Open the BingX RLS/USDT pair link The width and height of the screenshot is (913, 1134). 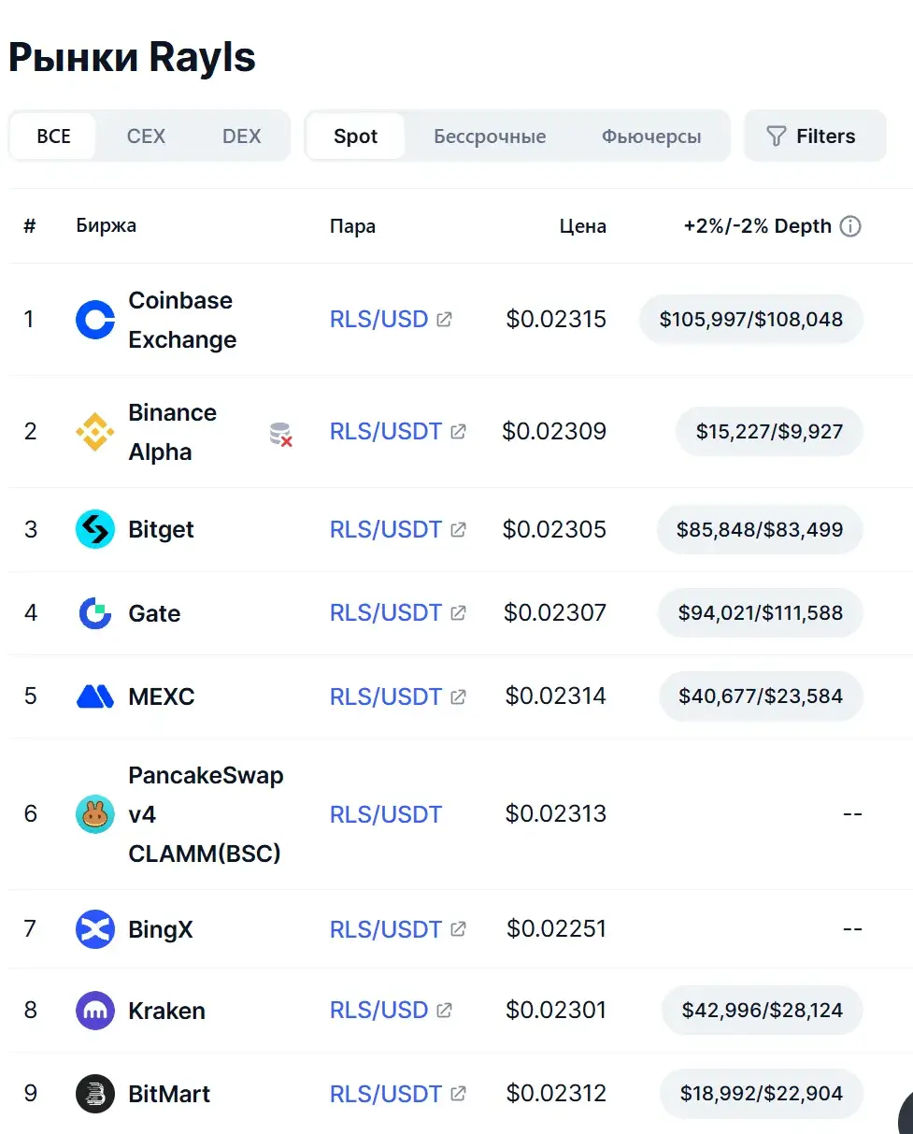(386, 929)
